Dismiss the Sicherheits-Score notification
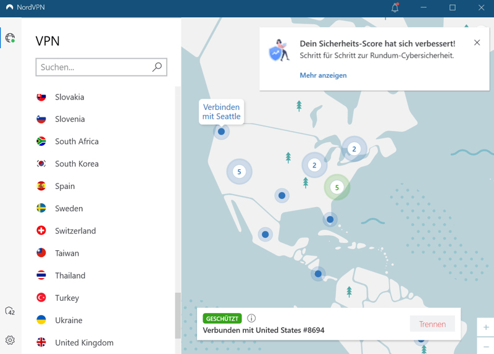The width and height of the screenshot is (494, 354). [477, 43]
